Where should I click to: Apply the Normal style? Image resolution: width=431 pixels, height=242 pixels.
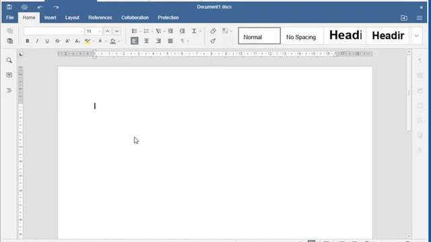pyautogui.click(x=259, y=36)
